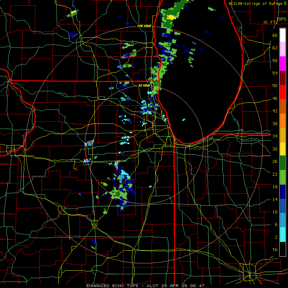Select the "100 NMI" range ring label
288x288 pixels.
[x=144, y=26]
